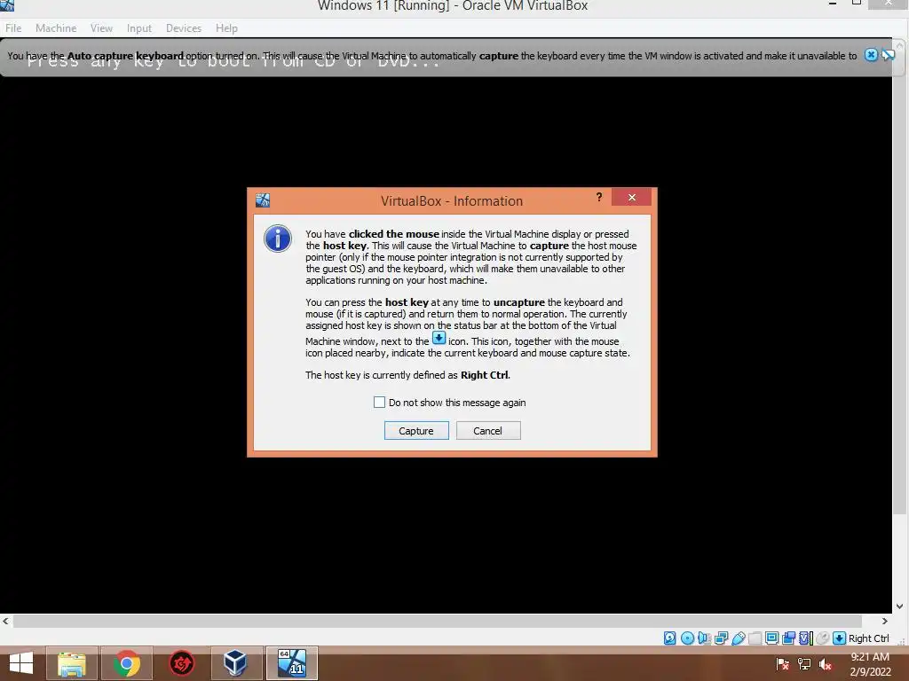Open the Help menu
The image size is (909, 681).
pyautogui.click(x=226, y=27)
